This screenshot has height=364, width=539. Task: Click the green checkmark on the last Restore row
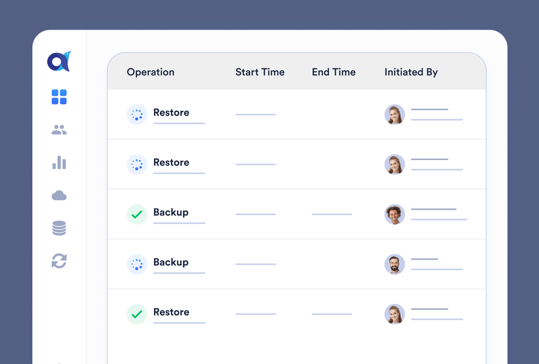coord(137,314)
